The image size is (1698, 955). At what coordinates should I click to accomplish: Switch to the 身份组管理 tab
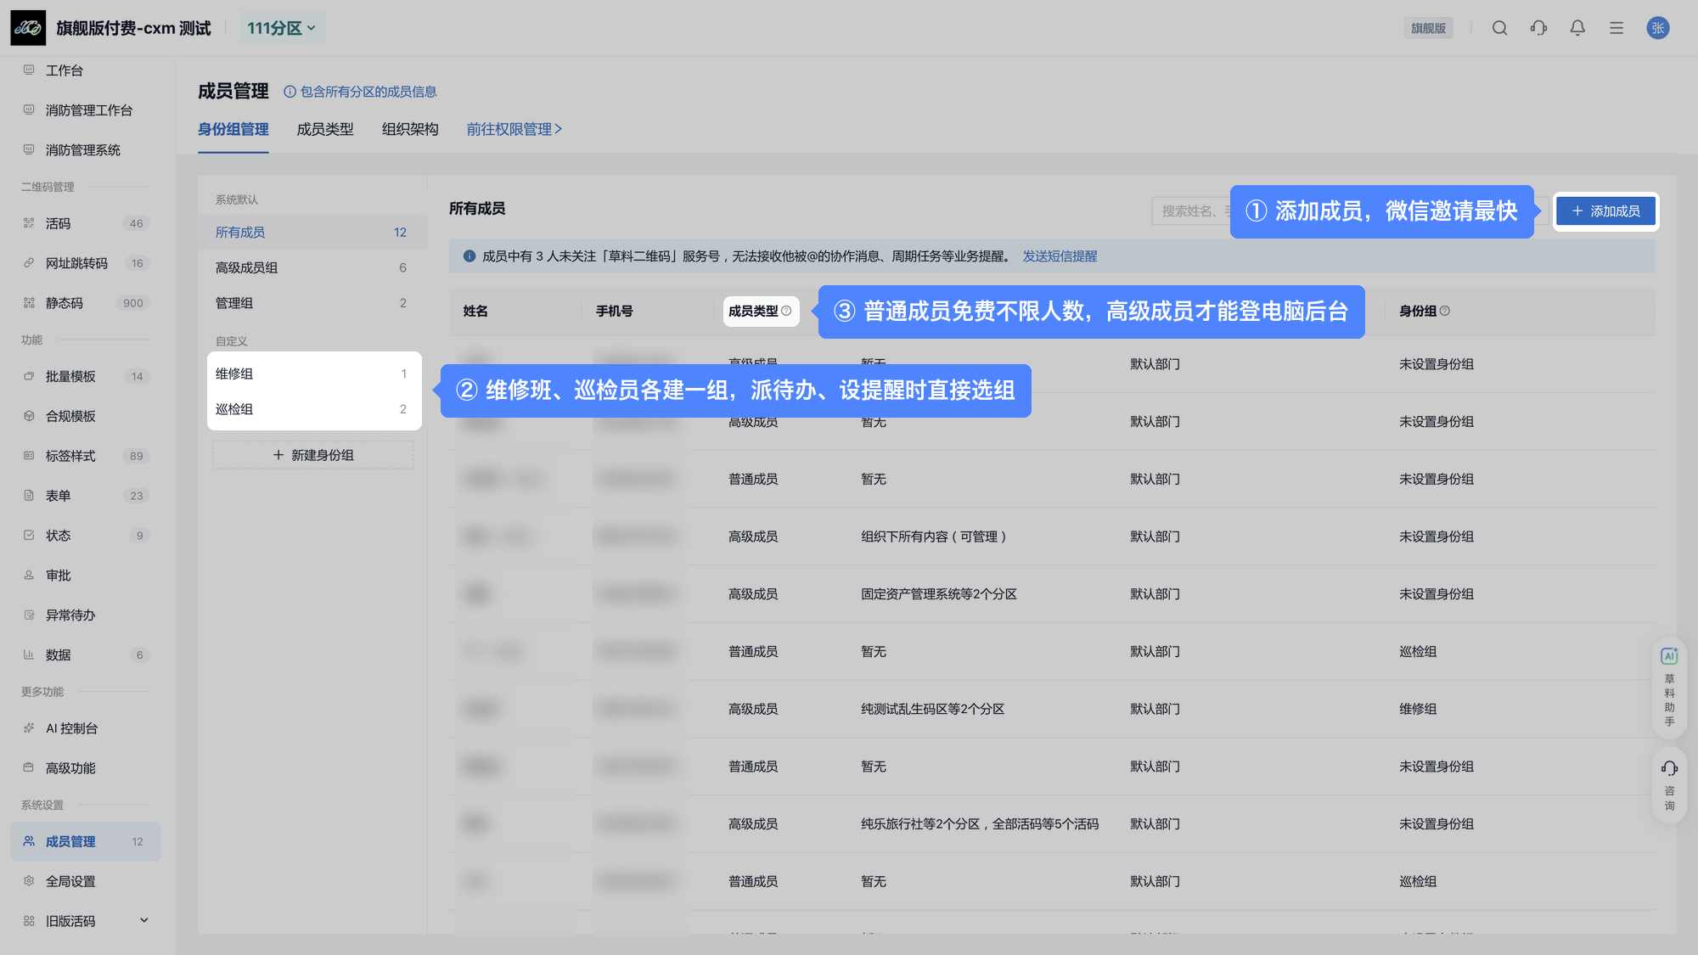[x=233, y=129]
